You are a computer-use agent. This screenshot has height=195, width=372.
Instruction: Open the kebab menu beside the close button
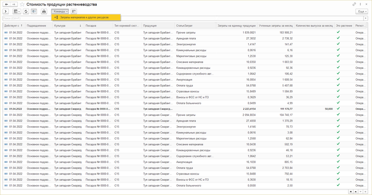pos(361,4)
